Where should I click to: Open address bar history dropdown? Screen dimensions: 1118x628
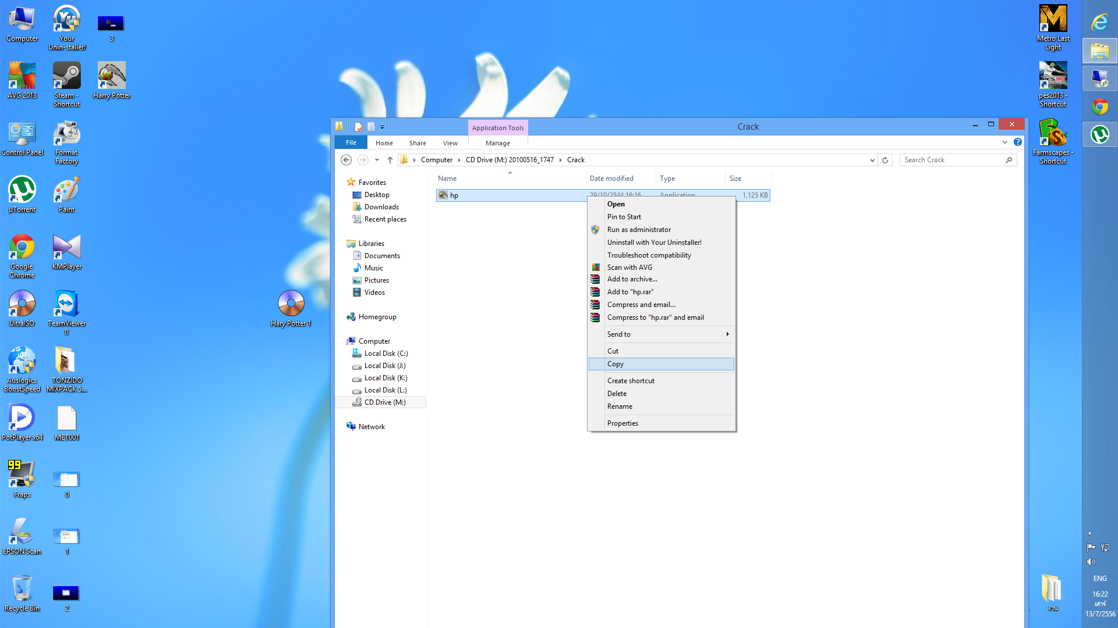point(872,160)
